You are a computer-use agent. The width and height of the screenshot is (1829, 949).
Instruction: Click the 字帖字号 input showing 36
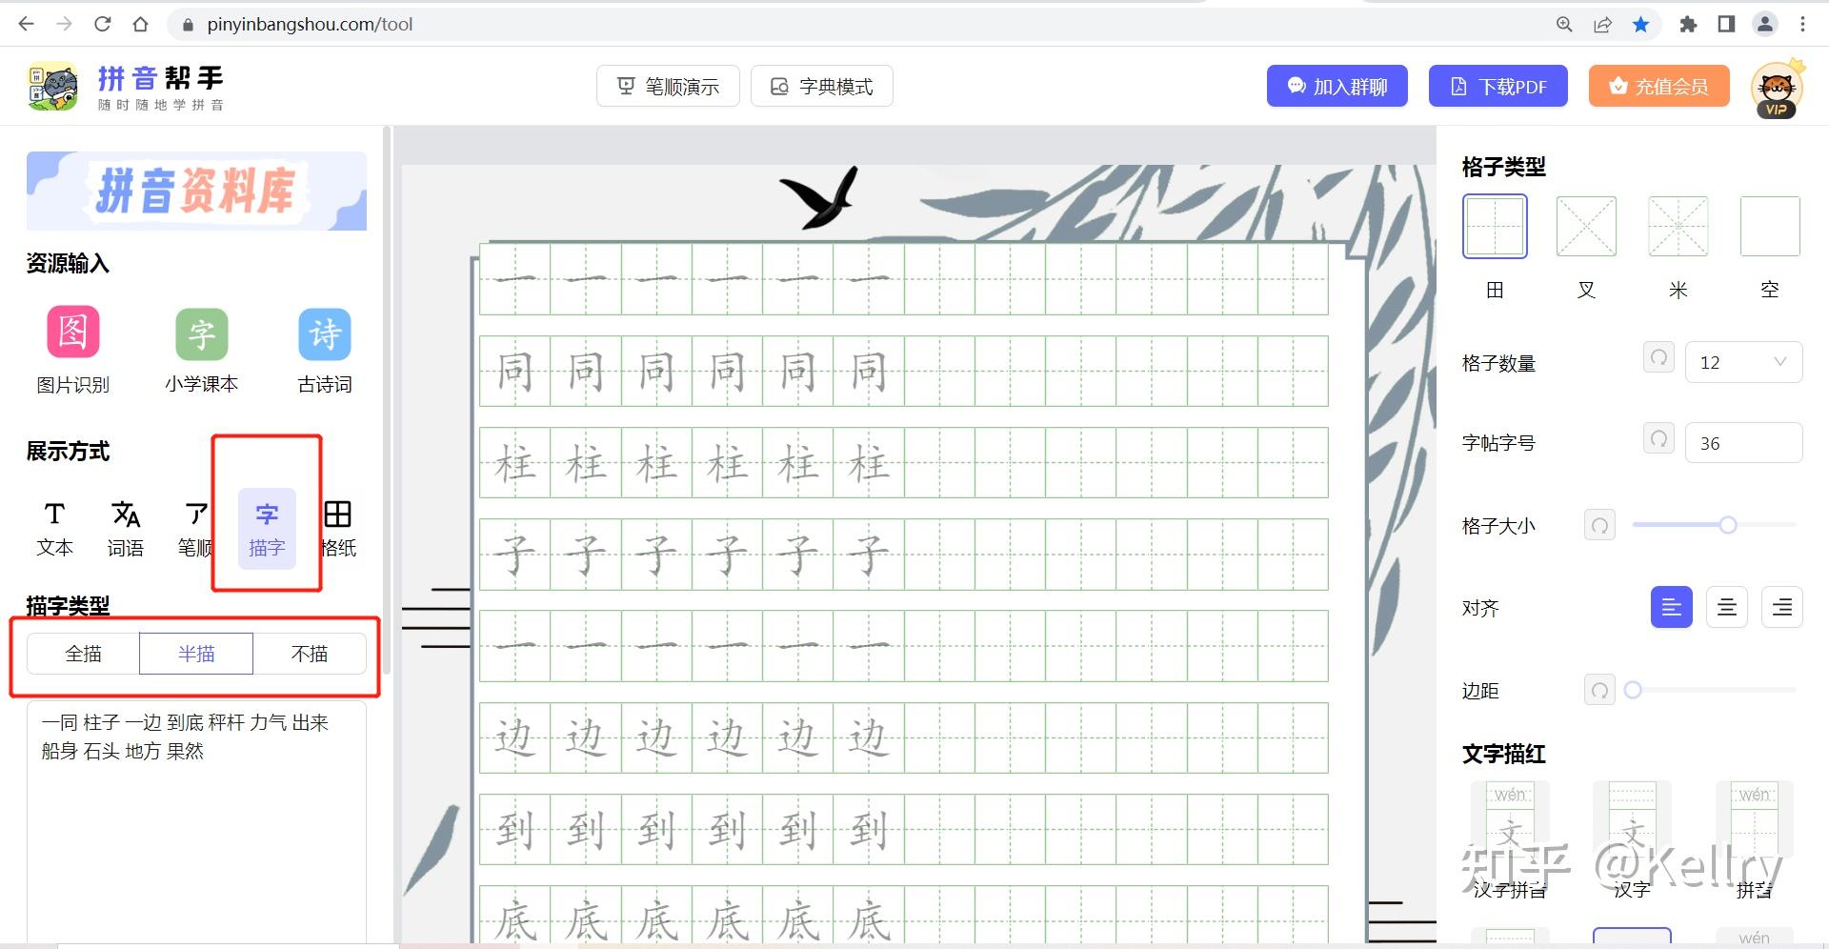click(1743, 443)
